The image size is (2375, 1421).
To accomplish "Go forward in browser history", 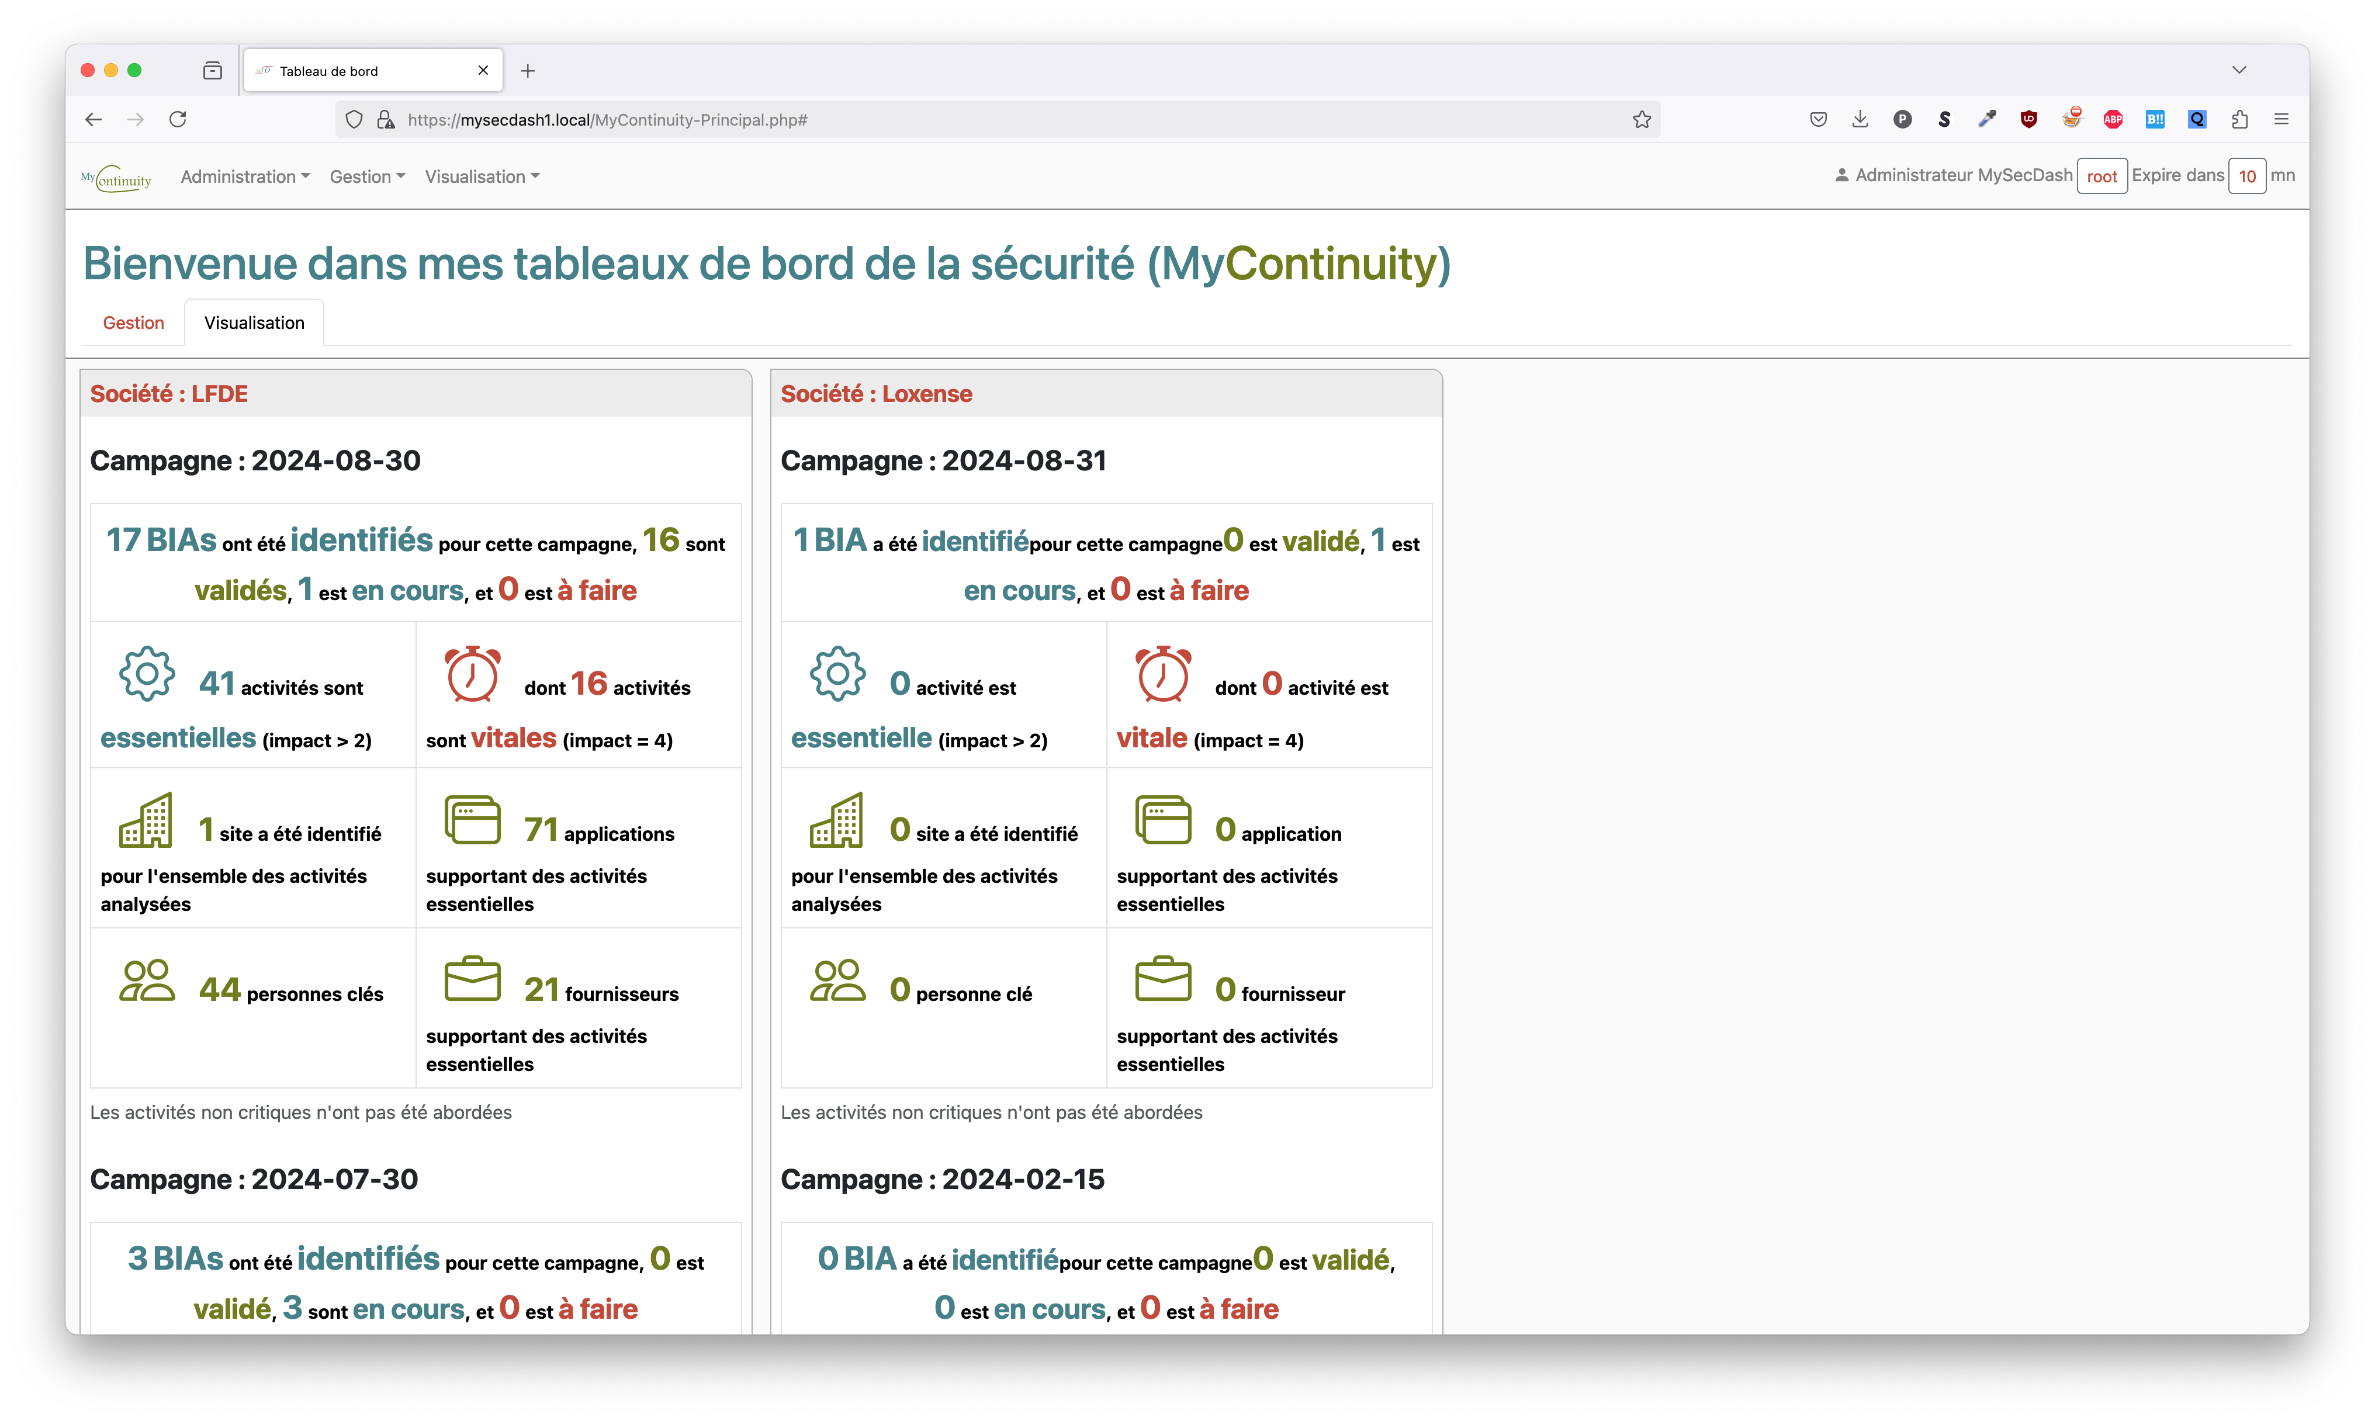I will [x=136, y=120].
